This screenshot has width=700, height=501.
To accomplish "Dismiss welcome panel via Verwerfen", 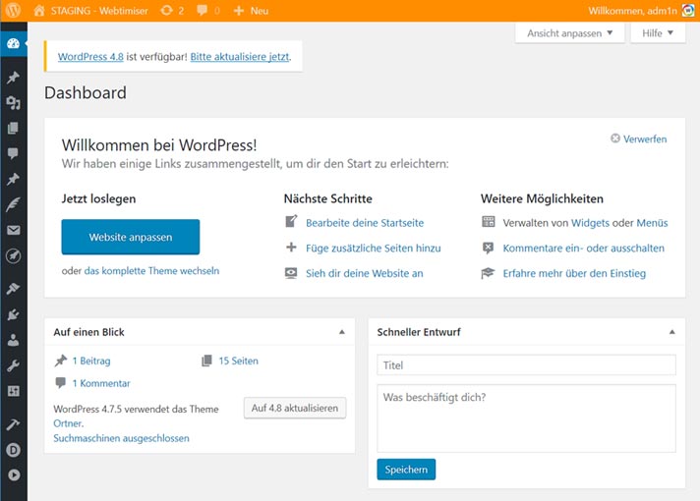I will coord(638,139).
